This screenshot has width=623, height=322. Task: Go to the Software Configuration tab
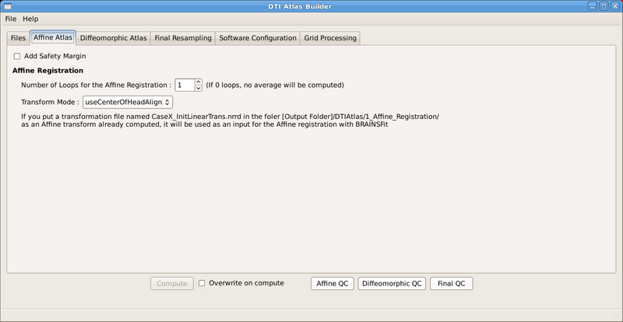258,38
